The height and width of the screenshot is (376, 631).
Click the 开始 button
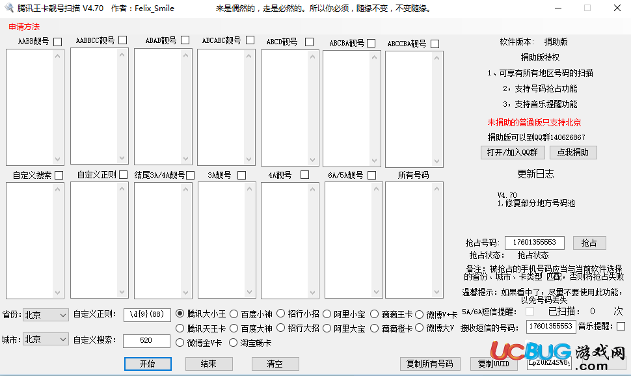pyautogui.click(x=148, y=364)
